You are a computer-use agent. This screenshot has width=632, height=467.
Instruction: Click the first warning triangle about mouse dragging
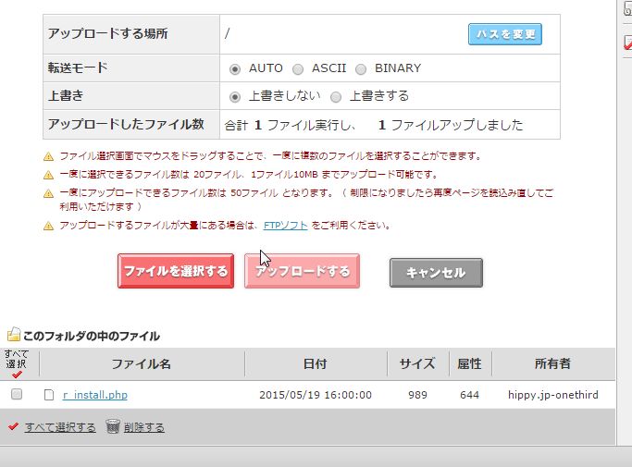coord(48,156)
